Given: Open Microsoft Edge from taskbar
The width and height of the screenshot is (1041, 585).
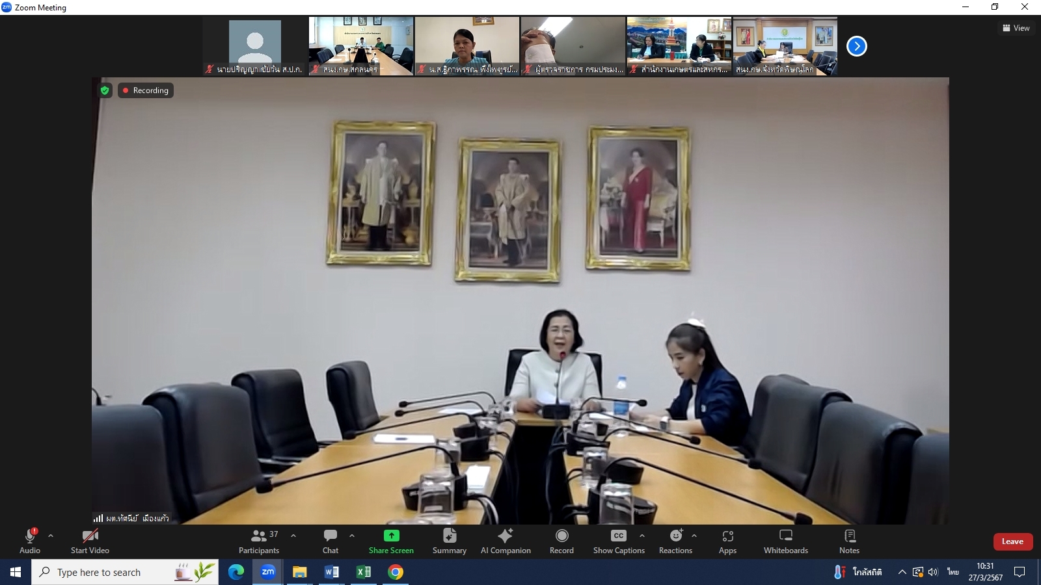Looking at the screenshot, I should [x=236, y=572].
